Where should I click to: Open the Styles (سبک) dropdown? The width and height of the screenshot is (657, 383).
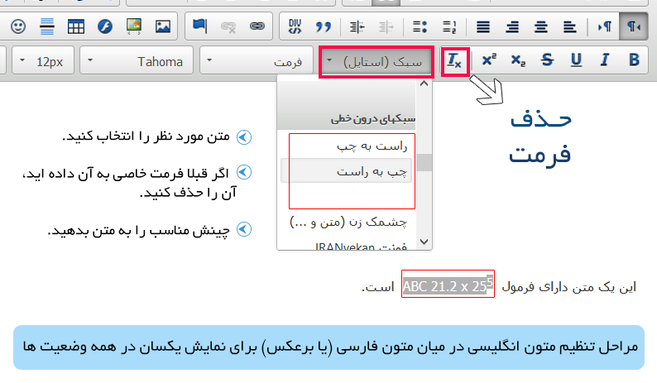coord(376,61)
